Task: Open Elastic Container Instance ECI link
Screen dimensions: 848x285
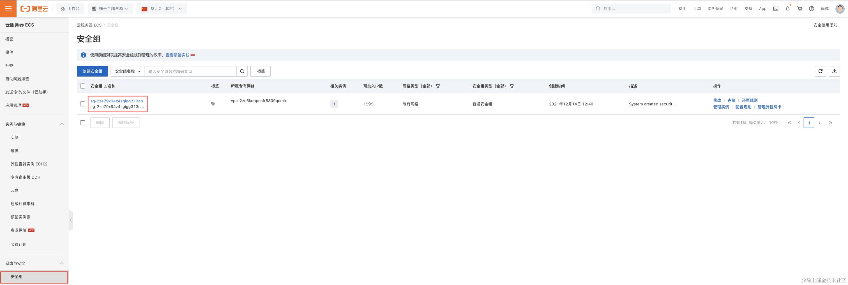Action: click(29, 164)
